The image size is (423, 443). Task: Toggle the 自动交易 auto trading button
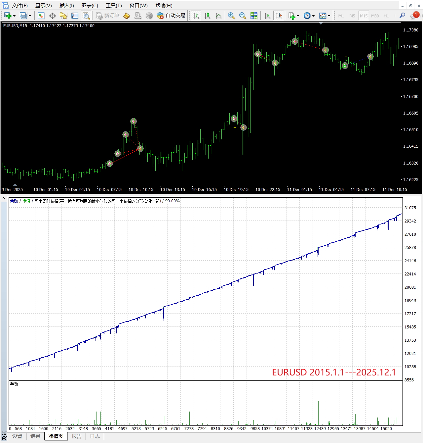(x=171, y=16)
